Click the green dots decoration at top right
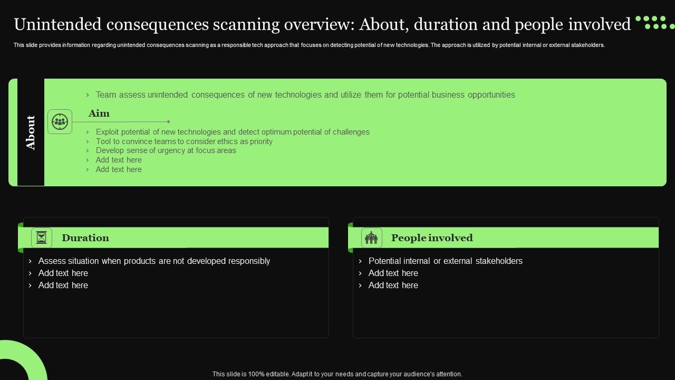This screenshot has height=380, width=675. 654,23
